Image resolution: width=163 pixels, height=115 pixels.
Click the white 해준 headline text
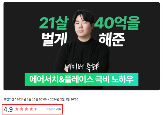(x=112, y=39)
